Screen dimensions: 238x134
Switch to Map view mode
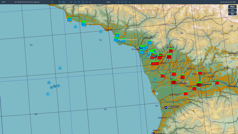coord(232,7)
